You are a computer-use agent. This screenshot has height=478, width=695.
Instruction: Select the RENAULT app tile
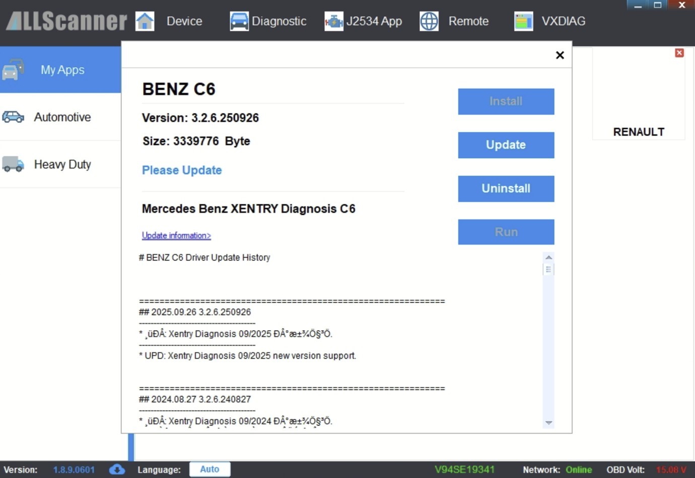638,101
